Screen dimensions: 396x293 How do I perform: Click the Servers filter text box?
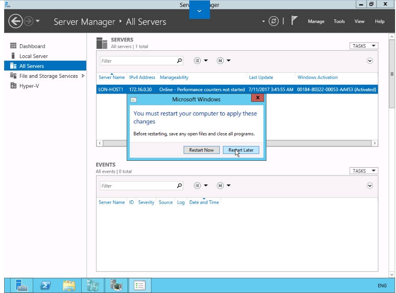tap(138, 61)
